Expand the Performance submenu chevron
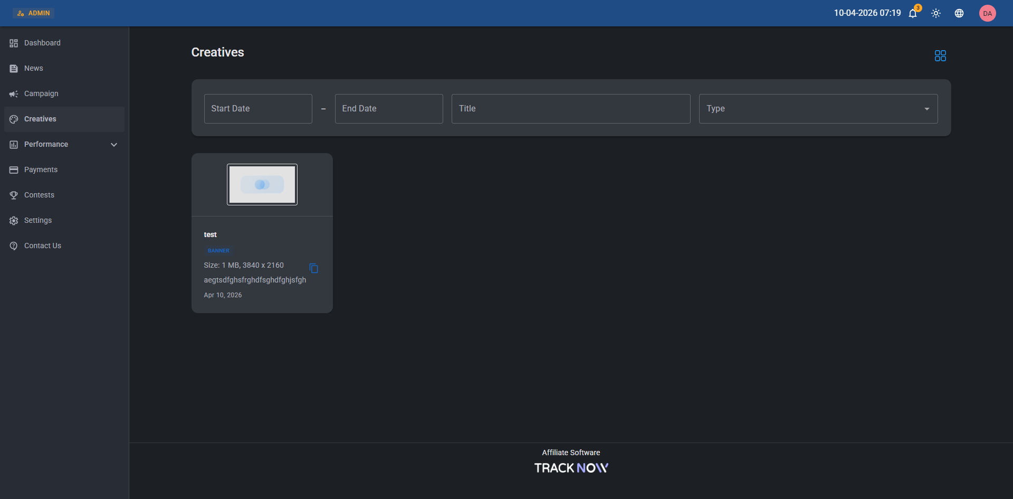The image size is (1013, 499). 114,144
